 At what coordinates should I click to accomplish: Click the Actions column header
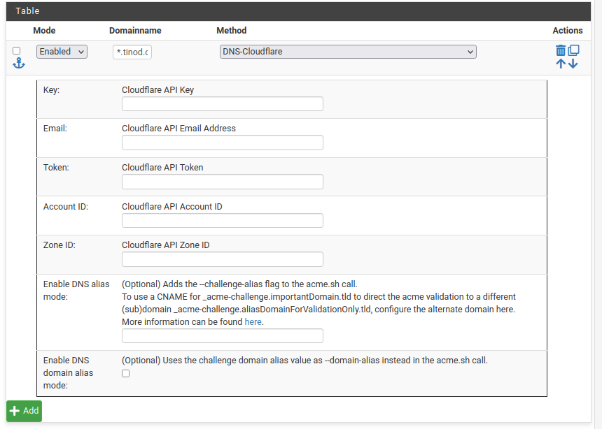tap(567, 31)
